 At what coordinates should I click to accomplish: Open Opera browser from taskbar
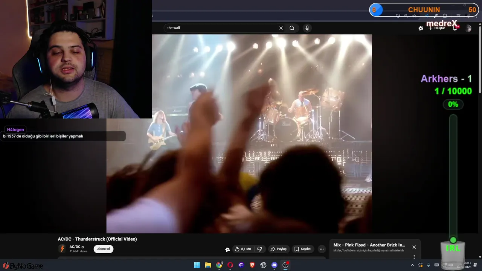[x=230, y=265]
